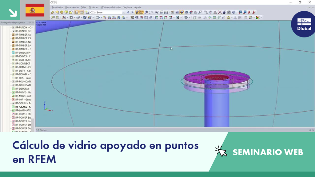Open the Resultados menu
This screenshot has width=315, height=177.
(57, 7)
